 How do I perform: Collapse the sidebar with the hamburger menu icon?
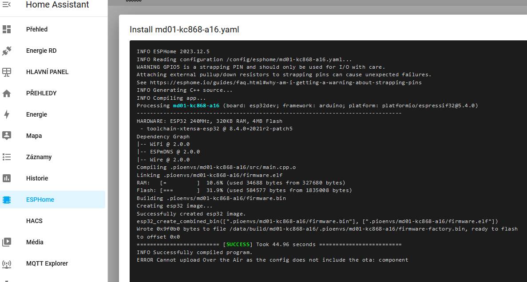click(7, 4)
